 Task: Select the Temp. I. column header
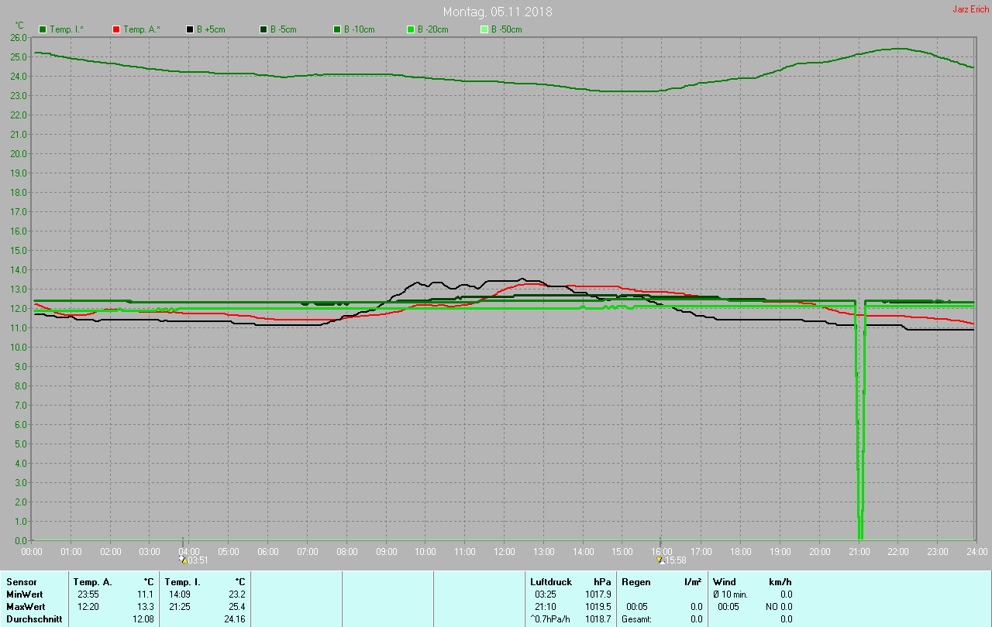tap(183, 581)
